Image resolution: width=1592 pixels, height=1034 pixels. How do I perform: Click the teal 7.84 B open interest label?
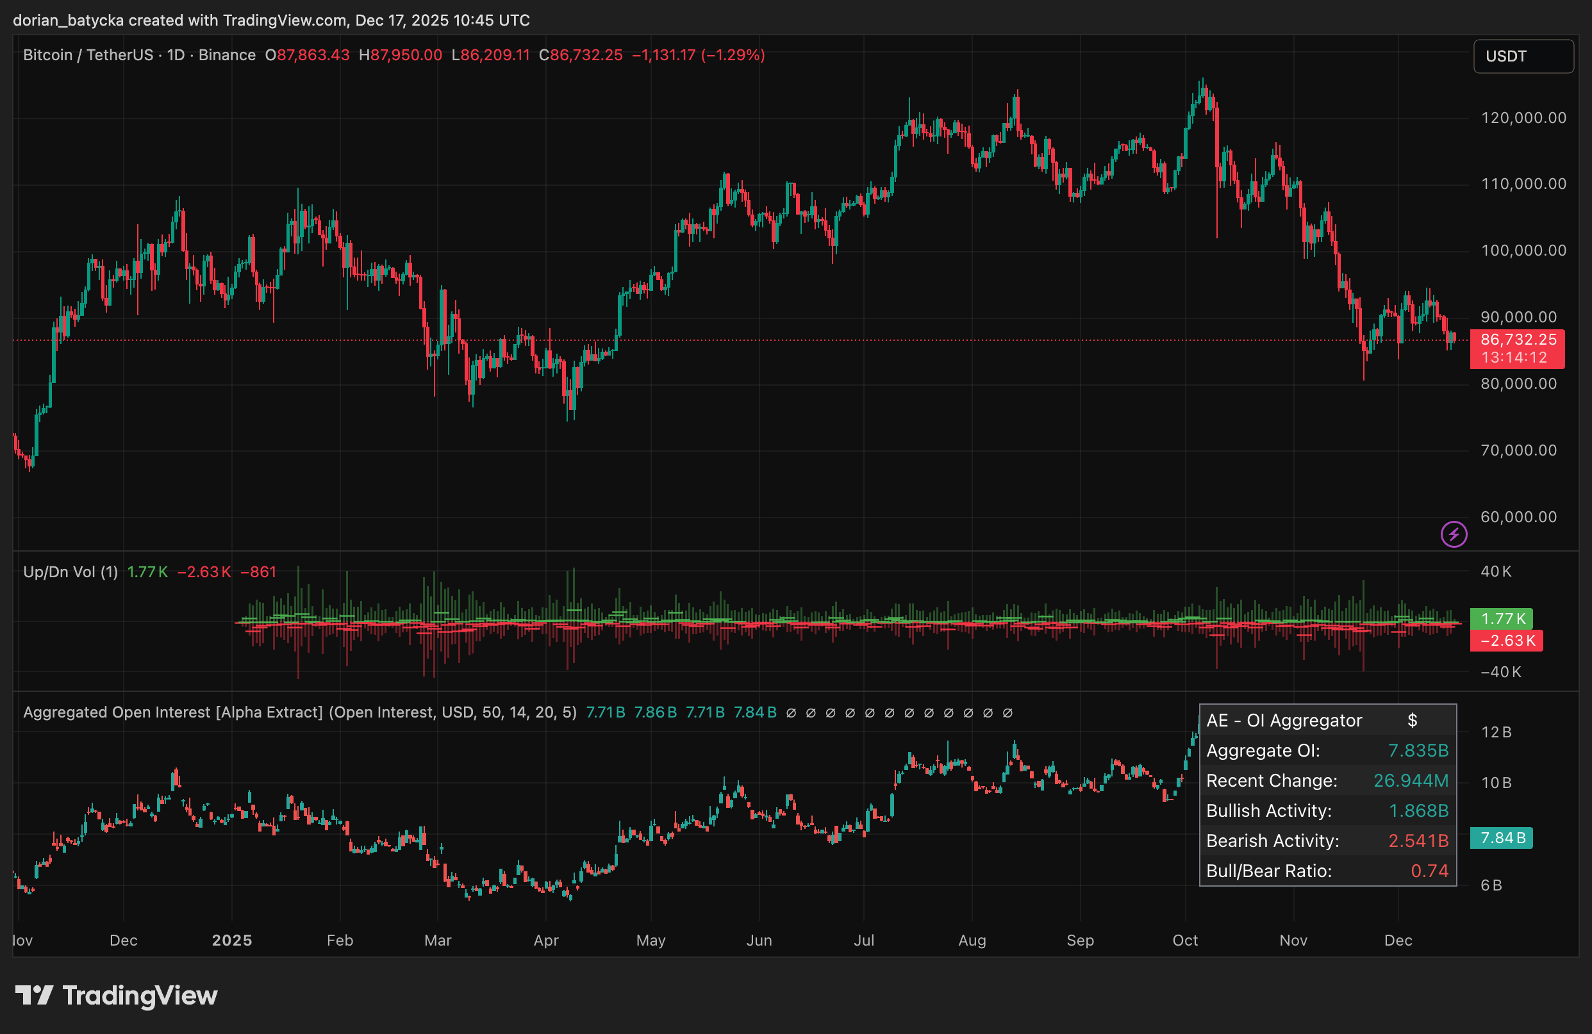(1502, 838)
